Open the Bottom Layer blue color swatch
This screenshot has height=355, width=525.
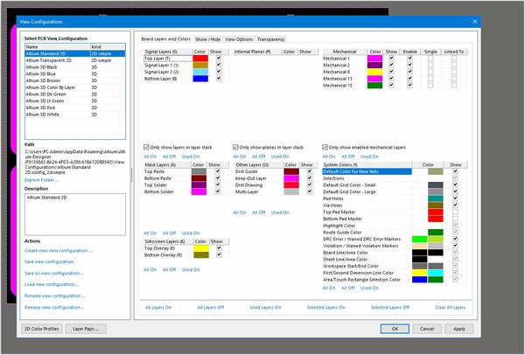click(x=200, y=79)
